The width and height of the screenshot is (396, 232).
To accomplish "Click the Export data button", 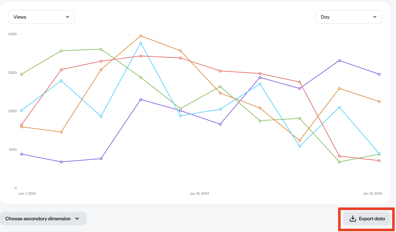I will point(367,218).
